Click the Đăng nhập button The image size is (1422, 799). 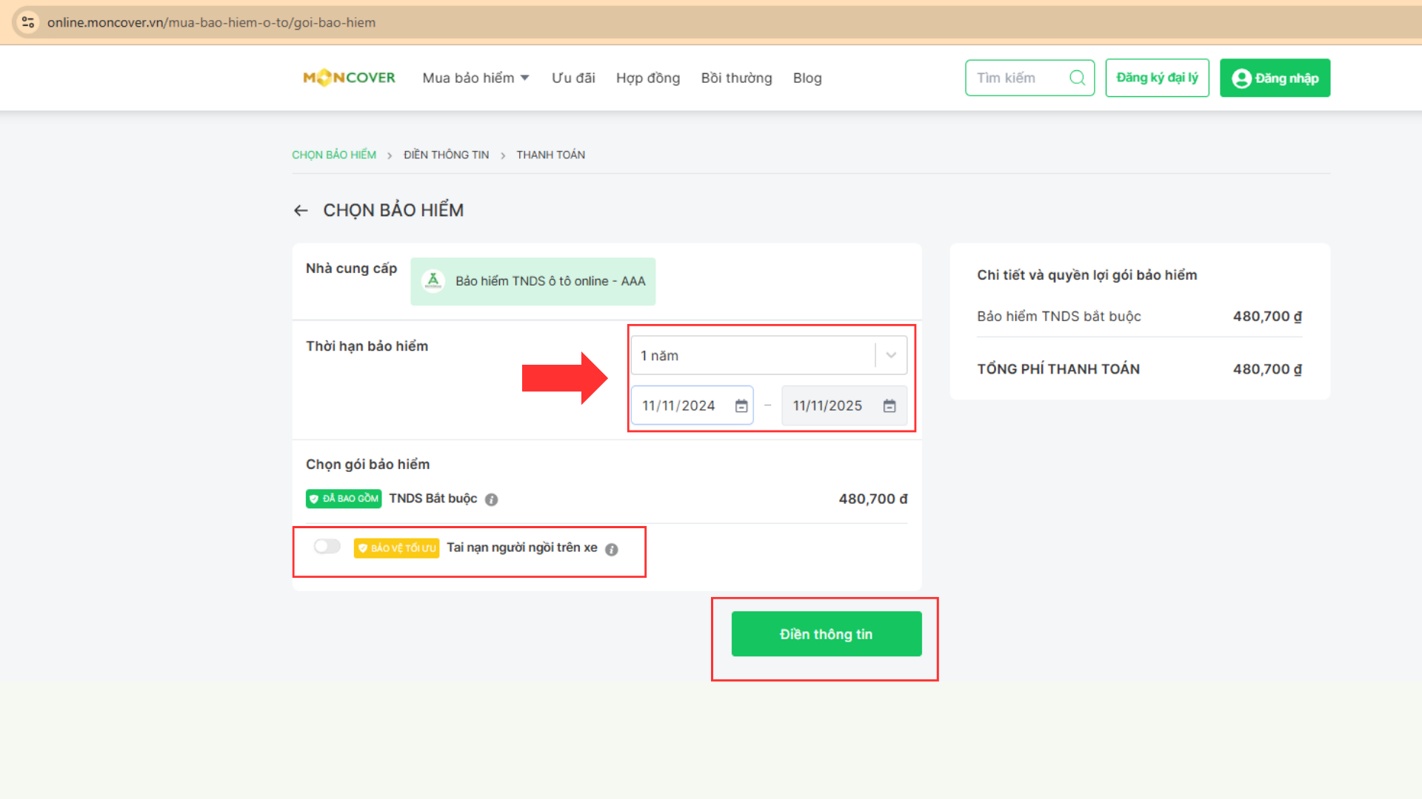point(1275,78)
